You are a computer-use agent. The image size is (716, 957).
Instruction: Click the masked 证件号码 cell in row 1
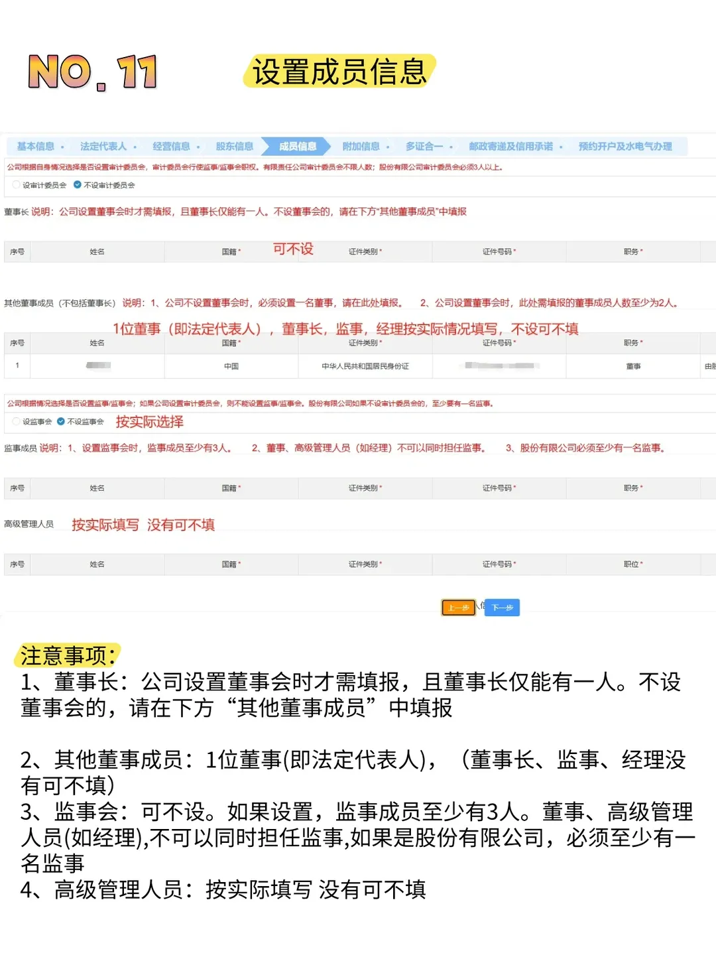[497, 365]
